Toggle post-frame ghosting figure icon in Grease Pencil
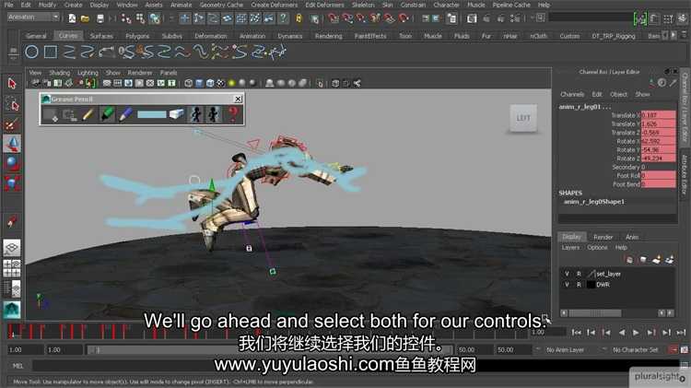The width and height of the screenshot is (691, 388). point(214,114)
